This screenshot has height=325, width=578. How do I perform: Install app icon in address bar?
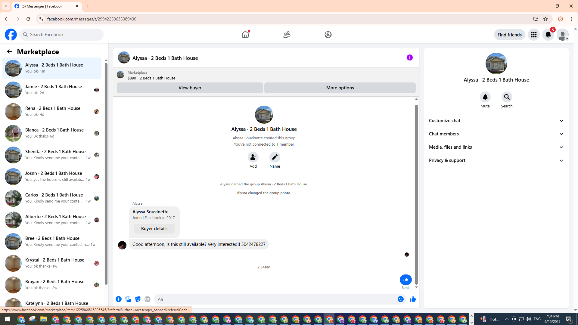[536, 19]
